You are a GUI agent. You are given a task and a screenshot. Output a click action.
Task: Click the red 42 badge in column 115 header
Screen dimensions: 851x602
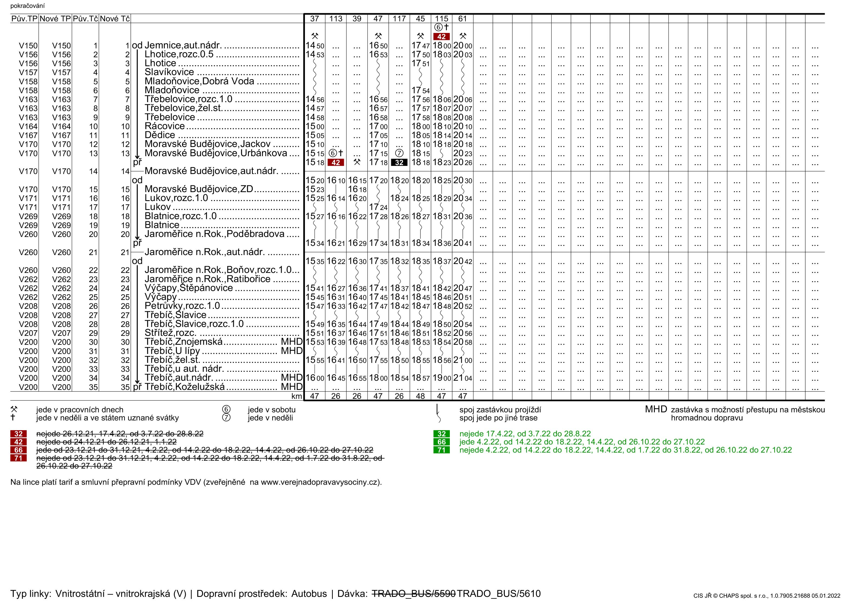pyautogui.click(x=441, y=37)
